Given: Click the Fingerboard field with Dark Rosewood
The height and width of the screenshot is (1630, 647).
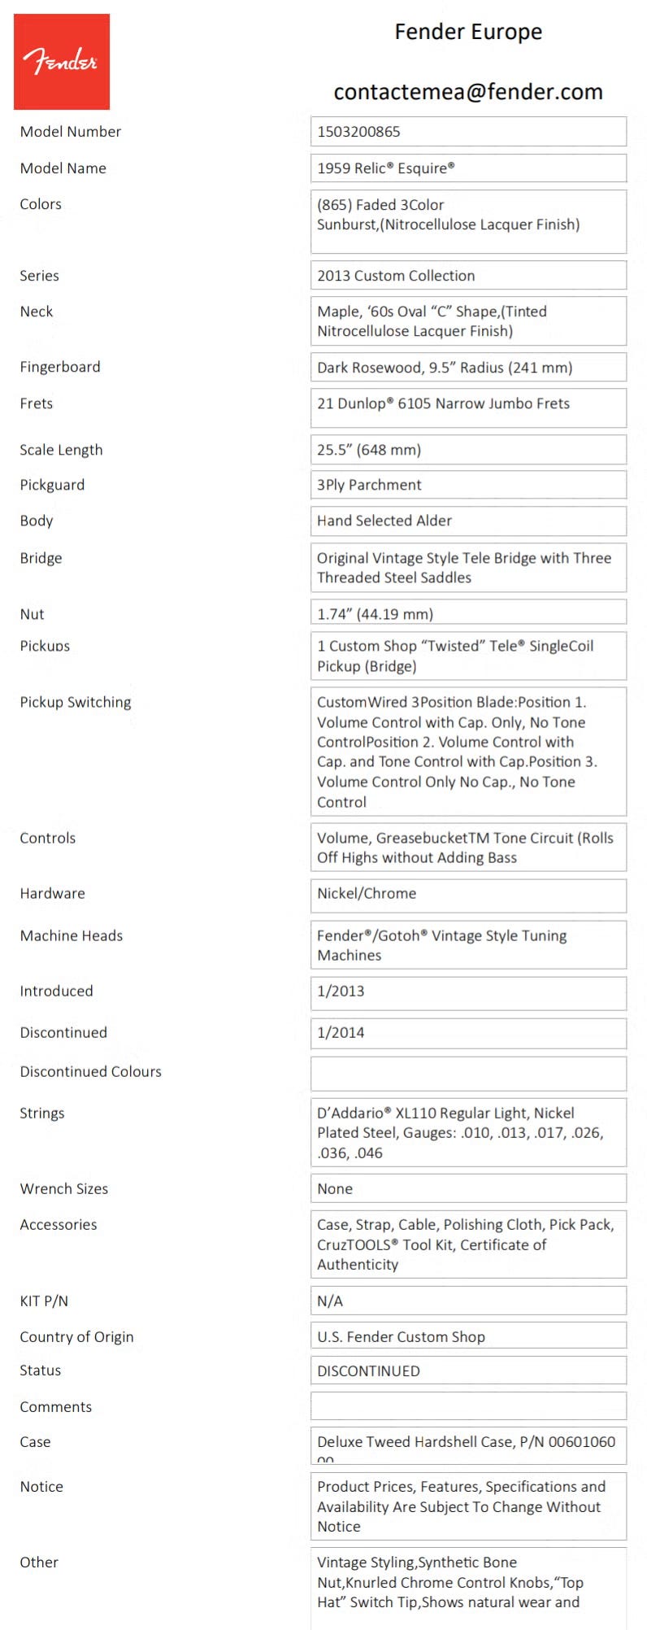Looking at the screenshot, I should (x=468, y=367).
